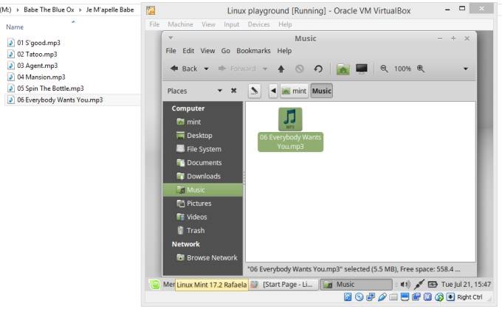Go back with the Back button
This screenshot has height=309, width=502.
pos(184,69)
